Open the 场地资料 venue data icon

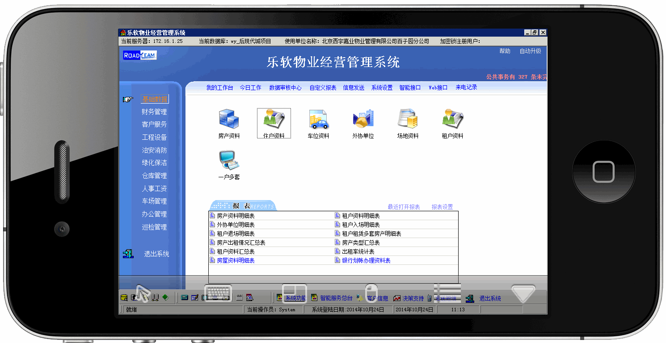coord(408,119)
